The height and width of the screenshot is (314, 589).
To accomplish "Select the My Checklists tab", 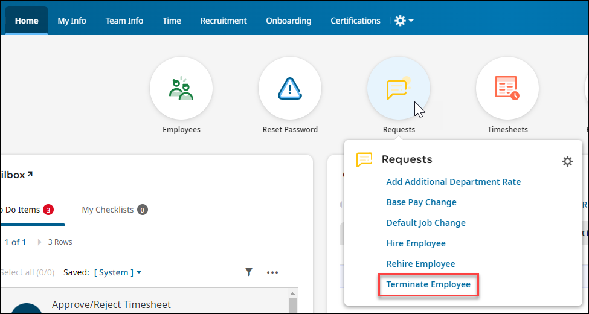I will click(x=115, y=210).
